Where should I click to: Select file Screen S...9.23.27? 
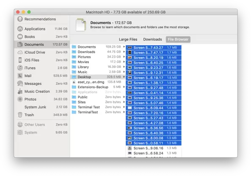click(x=154, y=68)
